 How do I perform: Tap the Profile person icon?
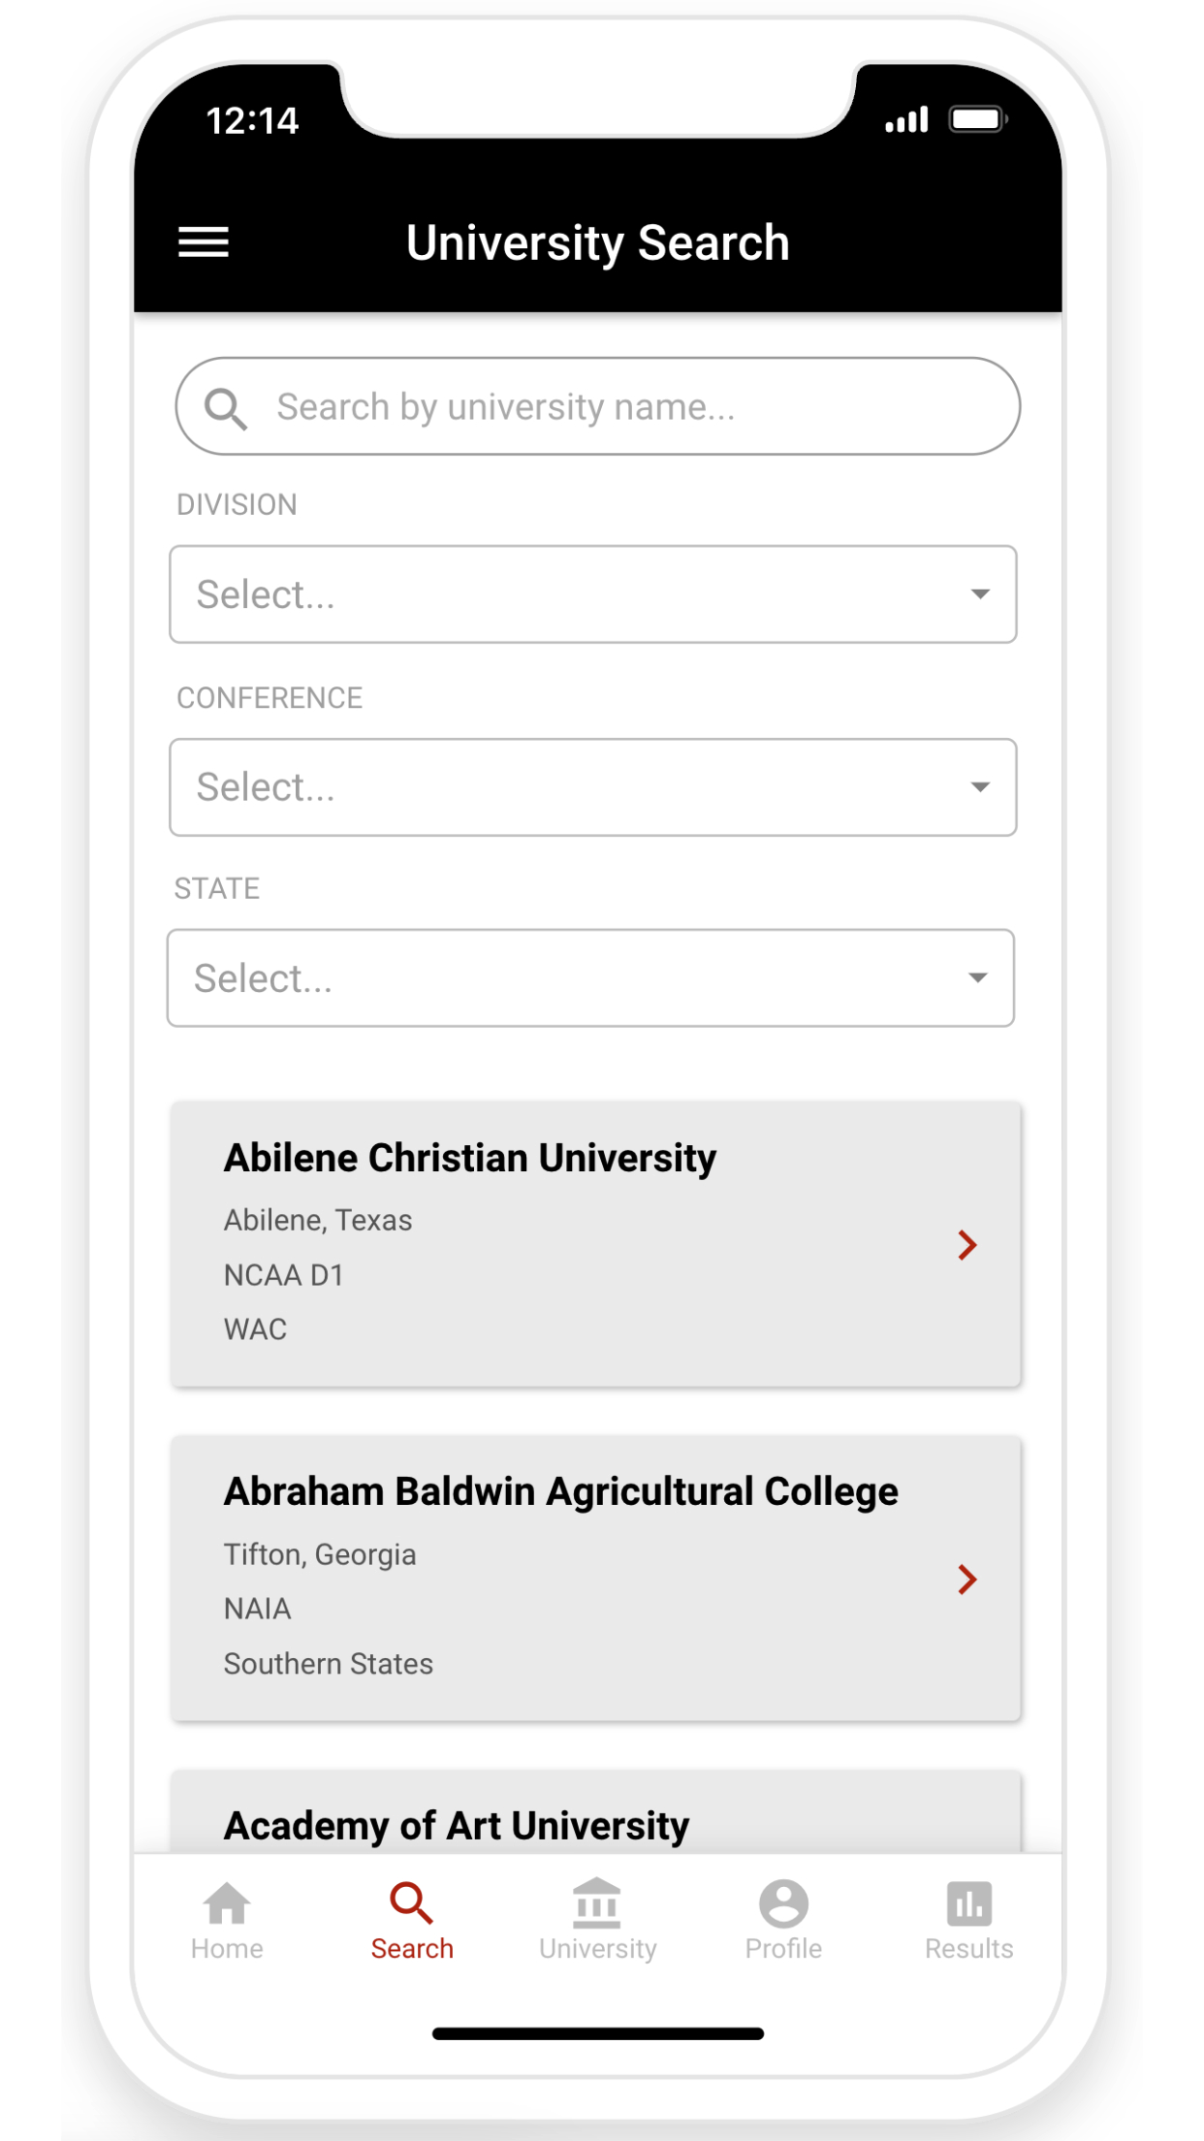783,1903
